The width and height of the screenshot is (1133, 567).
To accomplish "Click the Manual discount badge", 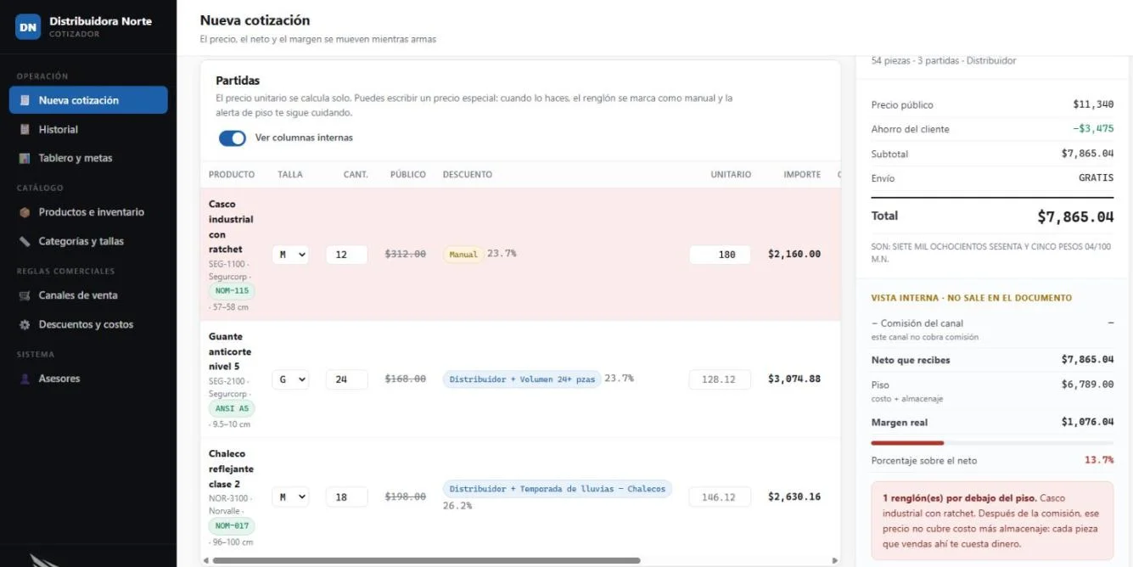I will pos(463,254).
